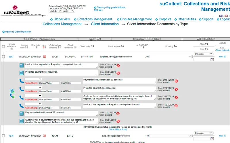This screenshot has height=143, width=230.
Task: Remove the note dated 11/07/2020
Action: click(118, 114)
